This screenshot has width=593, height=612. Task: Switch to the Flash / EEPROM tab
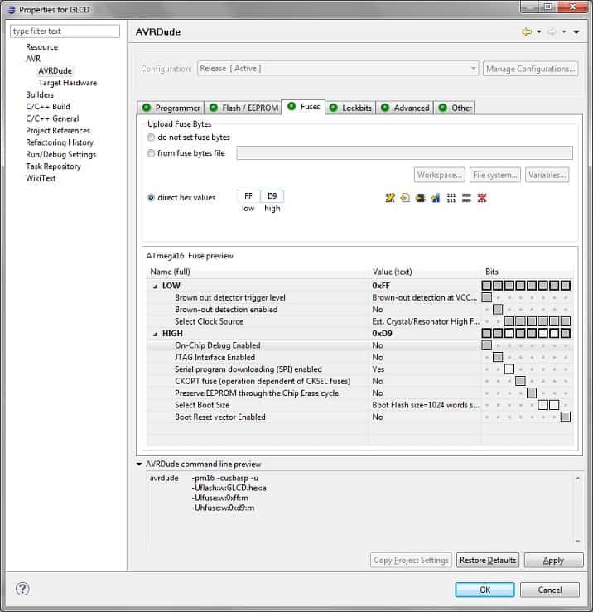click(x=243, y=108)
